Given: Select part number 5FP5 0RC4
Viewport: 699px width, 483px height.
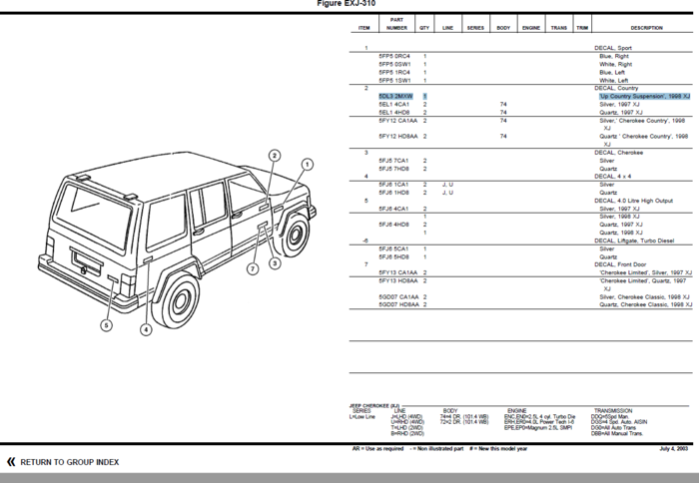Looking at the screenshot, I should (x=394, y=56).
